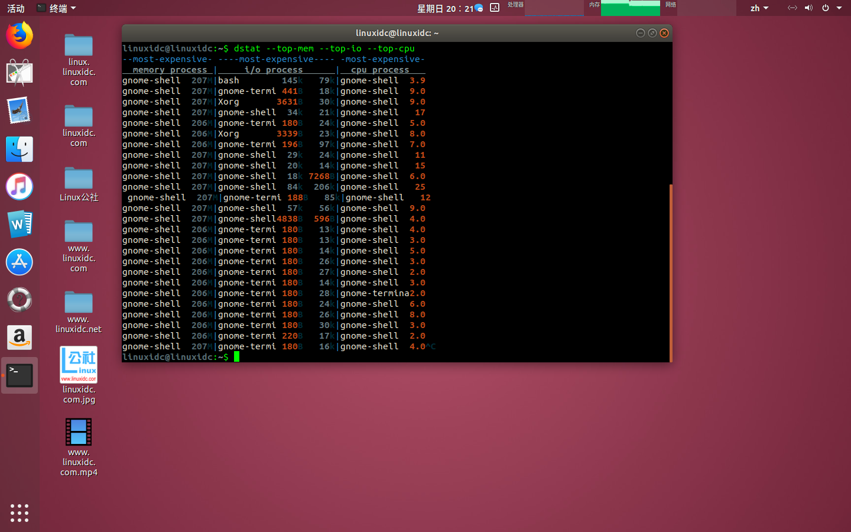Click the 'memory process' column header

click(x=170, y=70)
